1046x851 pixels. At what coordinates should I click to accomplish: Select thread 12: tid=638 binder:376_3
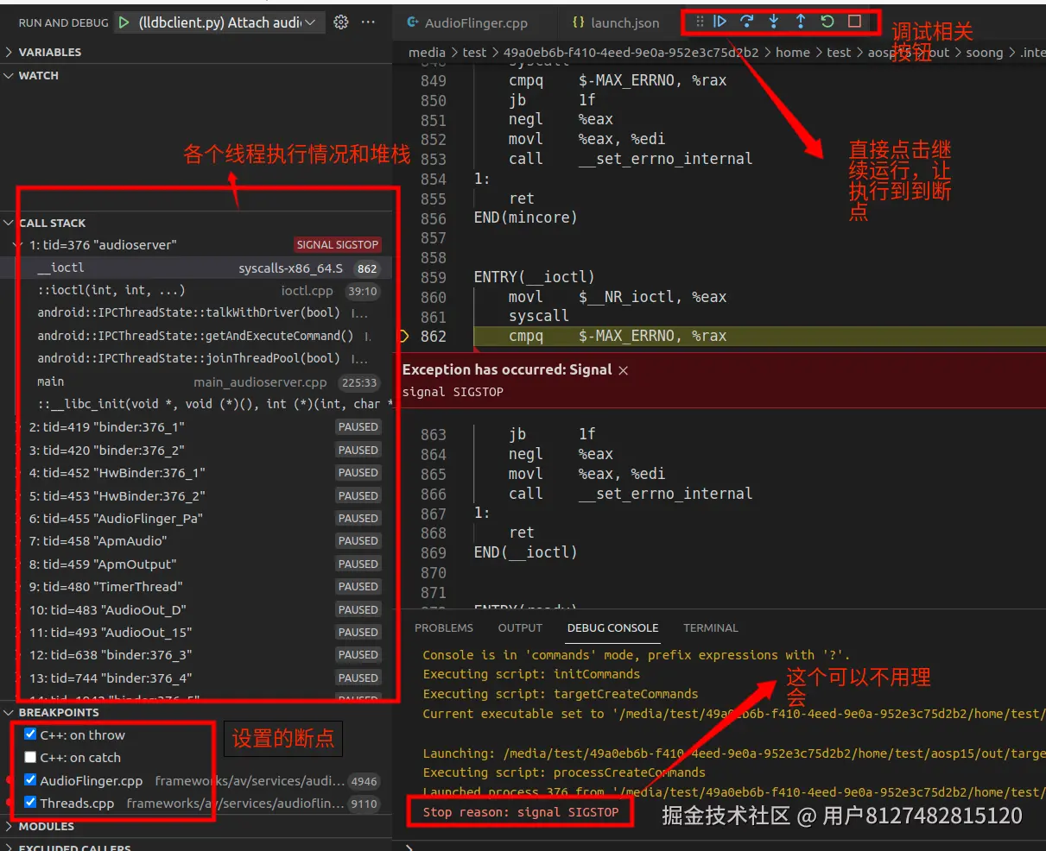(x=196, y=655)
